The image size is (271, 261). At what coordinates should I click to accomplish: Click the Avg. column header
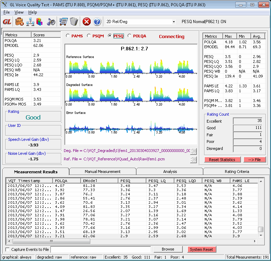[258, 36]
